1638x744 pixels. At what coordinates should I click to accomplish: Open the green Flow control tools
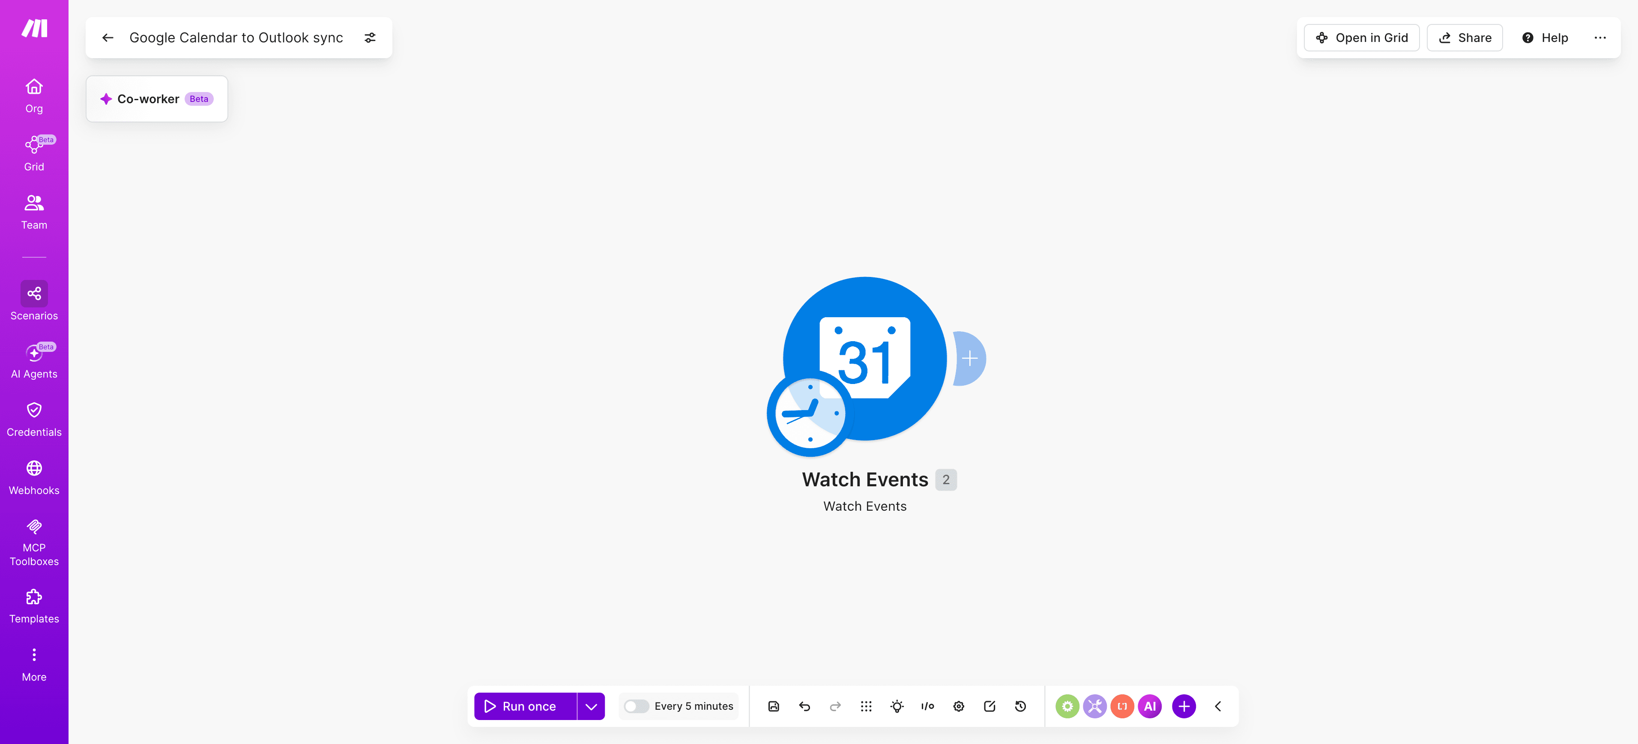pyautogui.click(x=1067, y=706)
